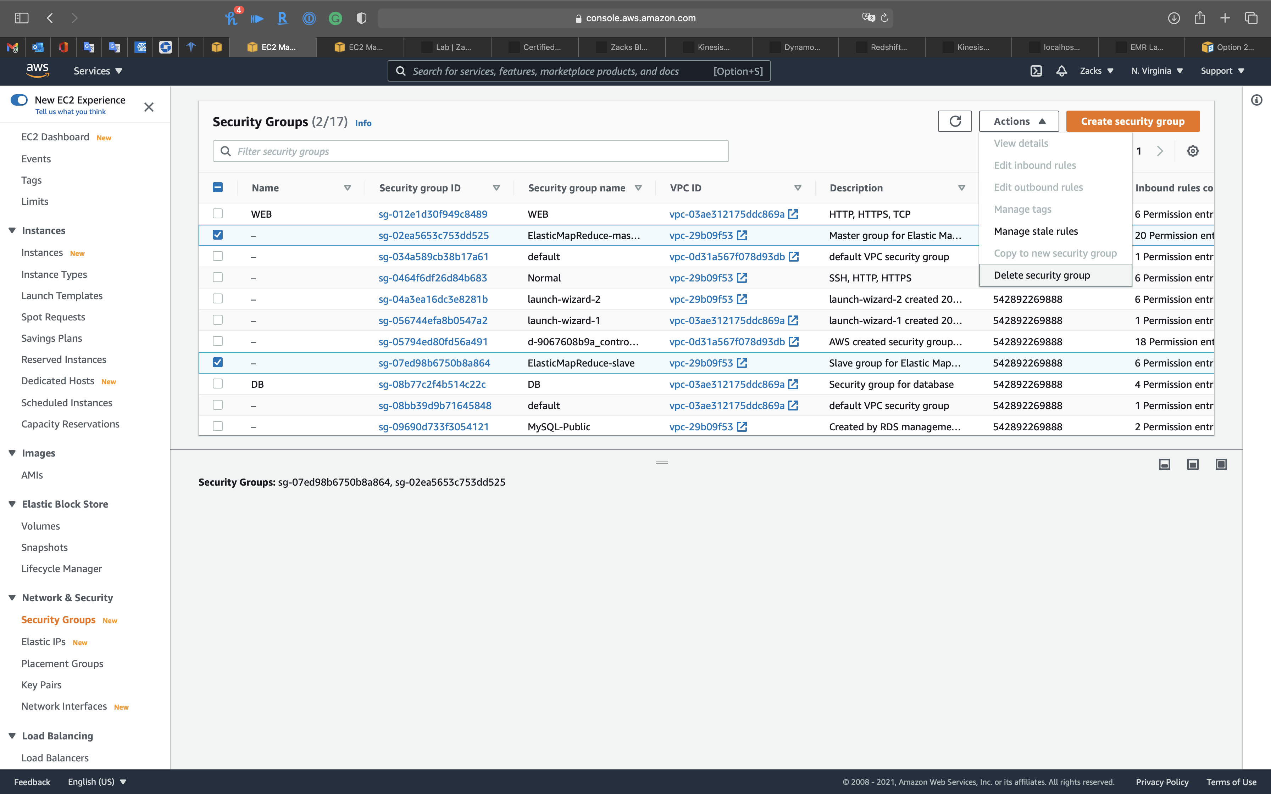The width and height of the screenshot is (1271, 794).
Task: Click the notifications bell icon
Action: point(1061,71)
